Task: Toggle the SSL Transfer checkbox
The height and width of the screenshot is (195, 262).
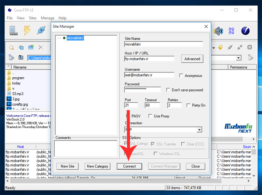Action: [x=153, y=144]
